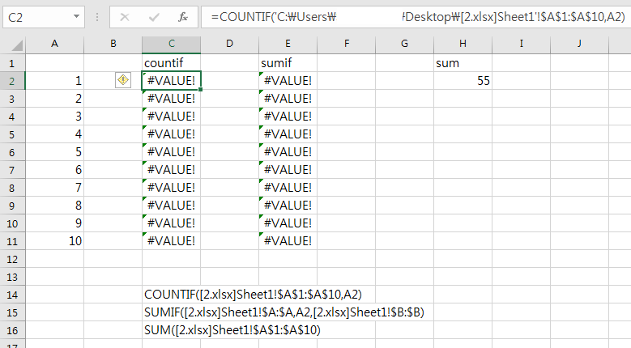Click the SUMIF formula text in row 15
This screenshot has width=631, height=348.
click(284, 312)
